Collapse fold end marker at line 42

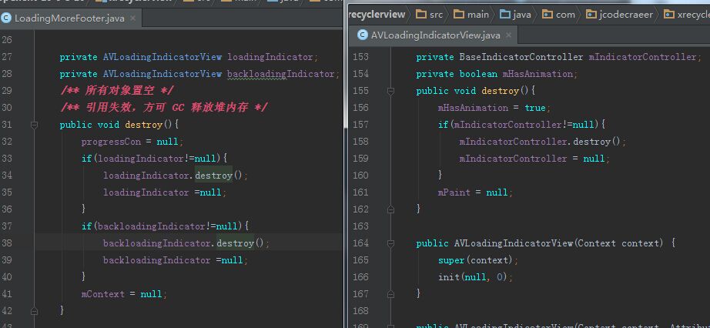(x=34, y=311)
